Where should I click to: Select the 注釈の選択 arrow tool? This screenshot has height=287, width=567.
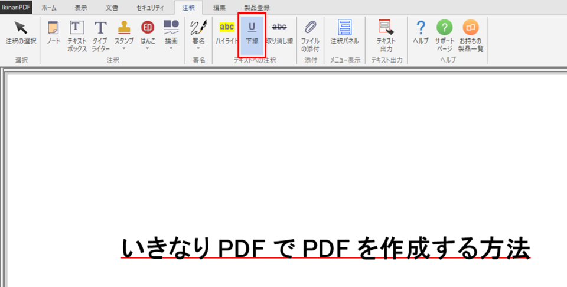click(21, 32)
